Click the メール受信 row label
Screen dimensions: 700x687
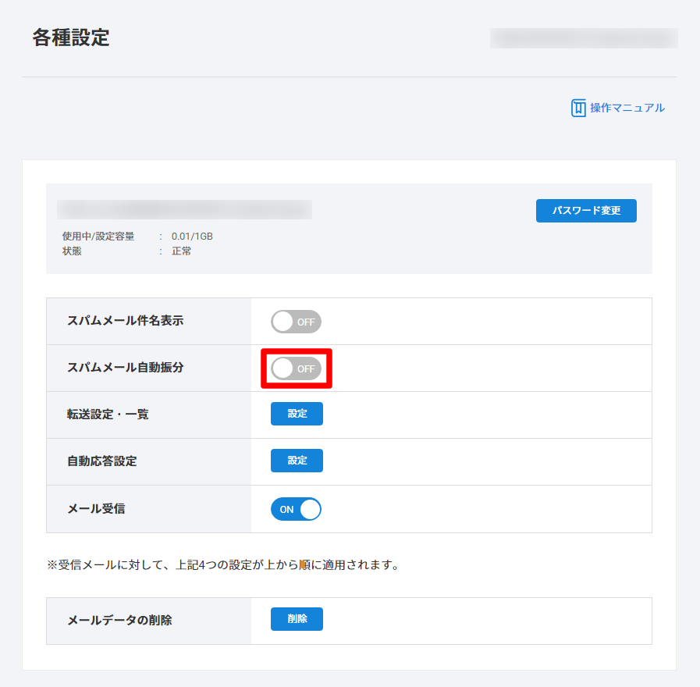tap(96, 509)
